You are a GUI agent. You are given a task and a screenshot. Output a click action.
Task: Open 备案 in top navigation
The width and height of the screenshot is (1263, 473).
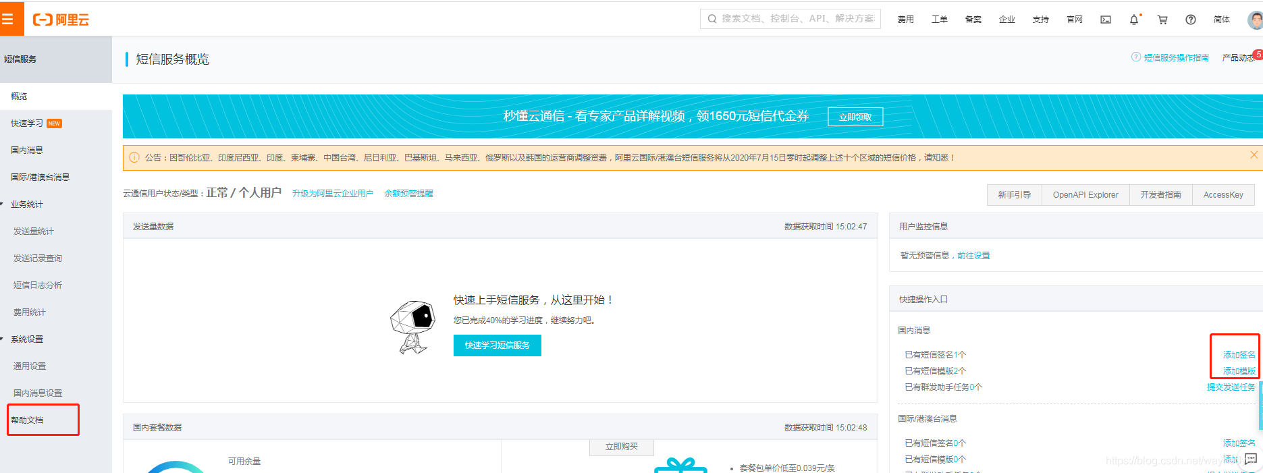click(973, 20)
